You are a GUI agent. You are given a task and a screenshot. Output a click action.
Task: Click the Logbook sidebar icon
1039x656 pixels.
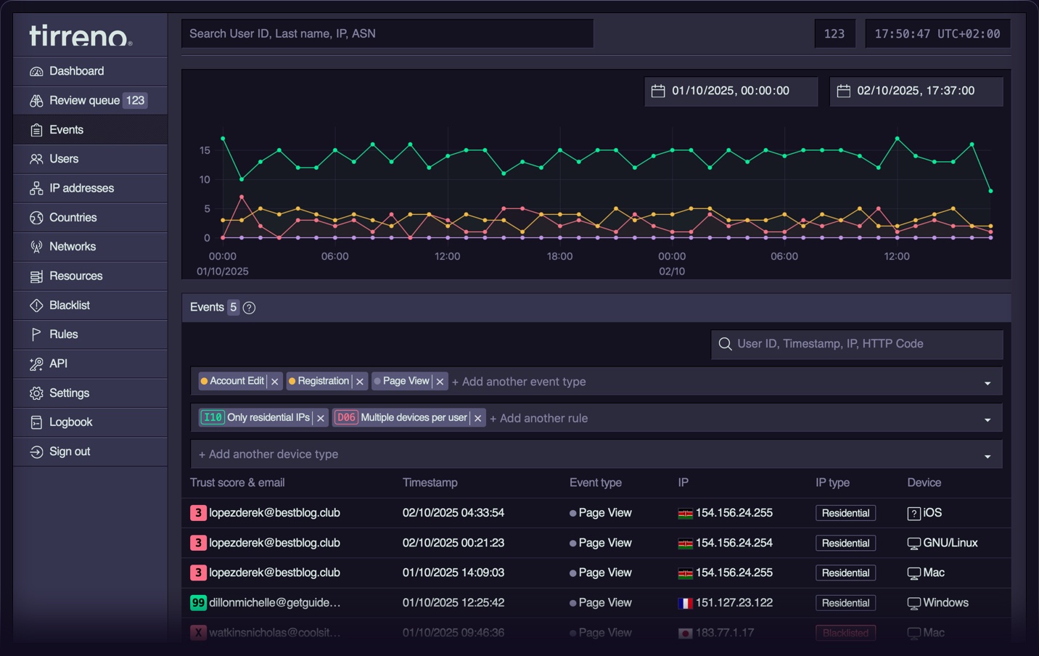(x=36, y=422)
